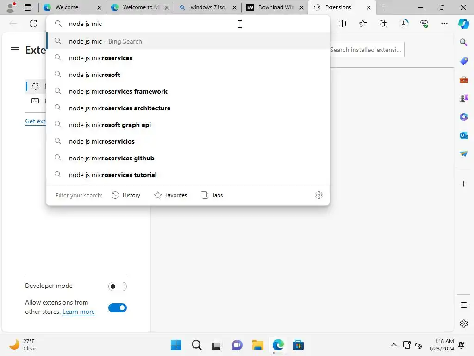Open Collections icon in toolbar
Screen dimensions: 474x356
coord(383,24)
